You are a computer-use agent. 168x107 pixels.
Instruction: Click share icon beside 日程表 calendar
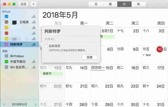click(x=34, y=22)
